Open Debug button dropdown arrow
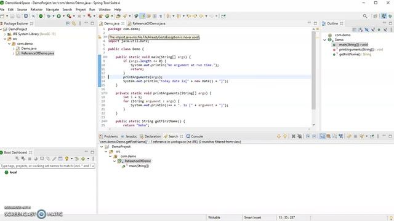 point(54,17)
